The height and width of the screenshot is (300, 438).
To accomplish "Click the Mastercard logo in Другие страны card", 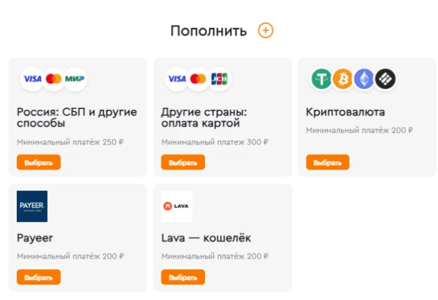I will (x=198, y=79).
